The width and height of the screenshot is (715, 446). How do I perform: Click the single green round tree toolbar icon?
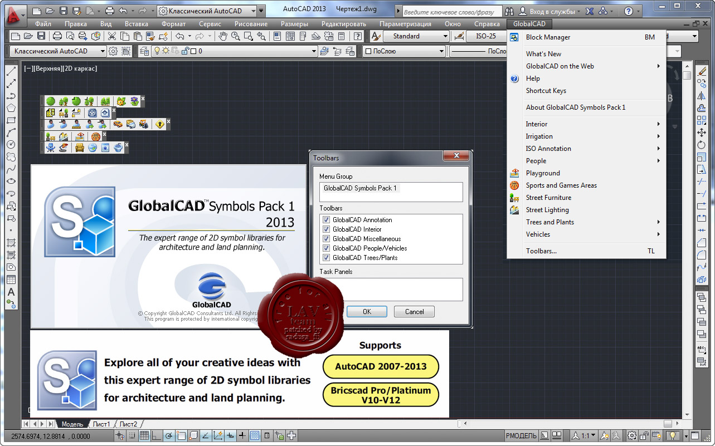coord(51,101)
